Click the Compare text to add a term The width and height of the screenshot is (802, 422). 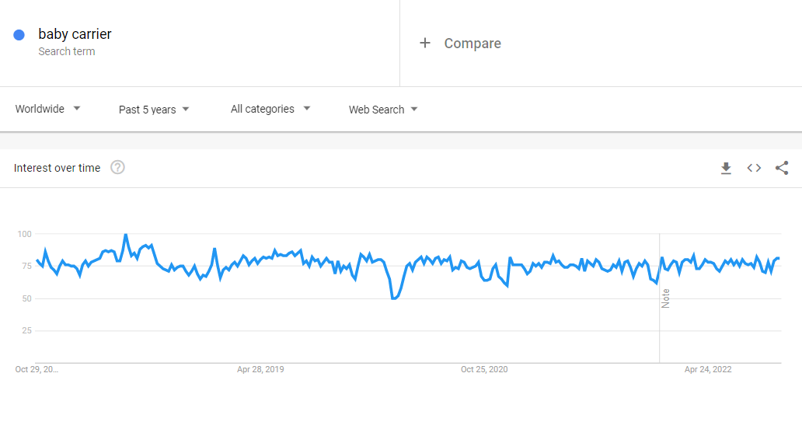tap(472, 44)
